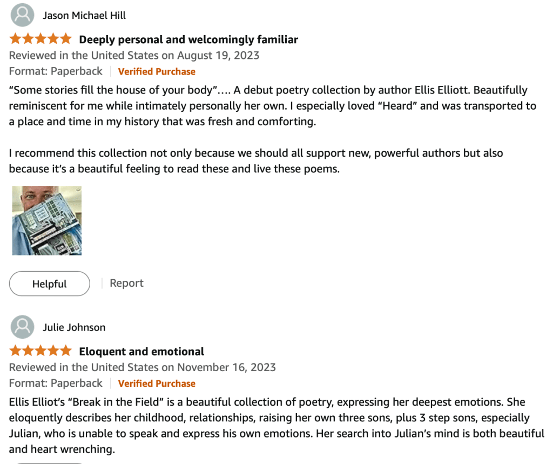
Task: Click the five-star rating on Jason's review
Action: [40, 39]
